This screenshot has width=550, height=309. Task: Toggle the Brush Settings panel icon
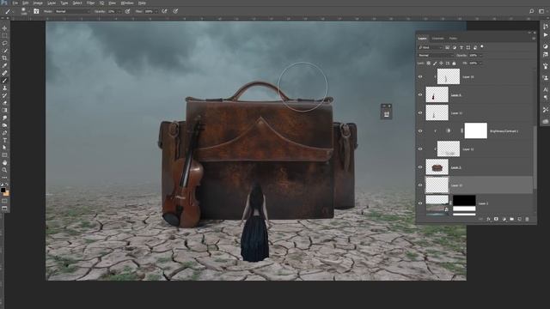click(x=36, y=11)
